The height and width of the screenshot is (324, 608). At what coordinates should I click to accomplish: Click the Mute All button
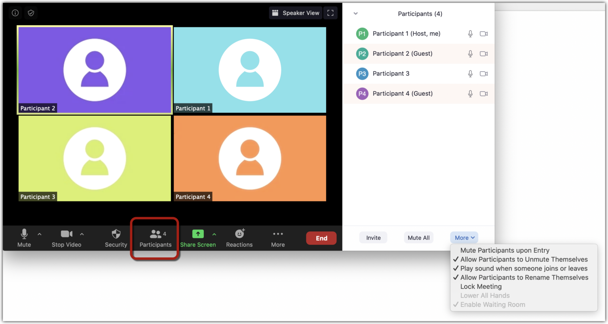click(x=418, y=237)
